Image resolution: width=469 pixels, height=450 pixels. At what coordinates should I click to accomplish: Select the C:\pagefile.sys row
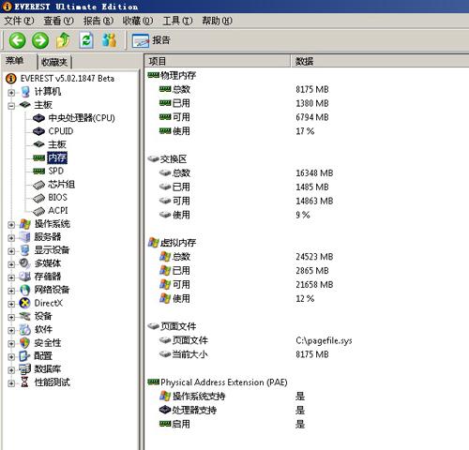click(307, 340)
